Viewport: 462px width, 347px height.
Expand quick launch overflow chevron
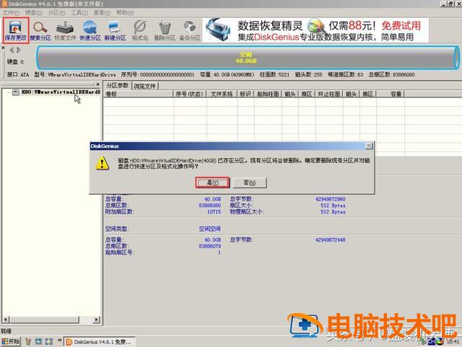point(59,341)
